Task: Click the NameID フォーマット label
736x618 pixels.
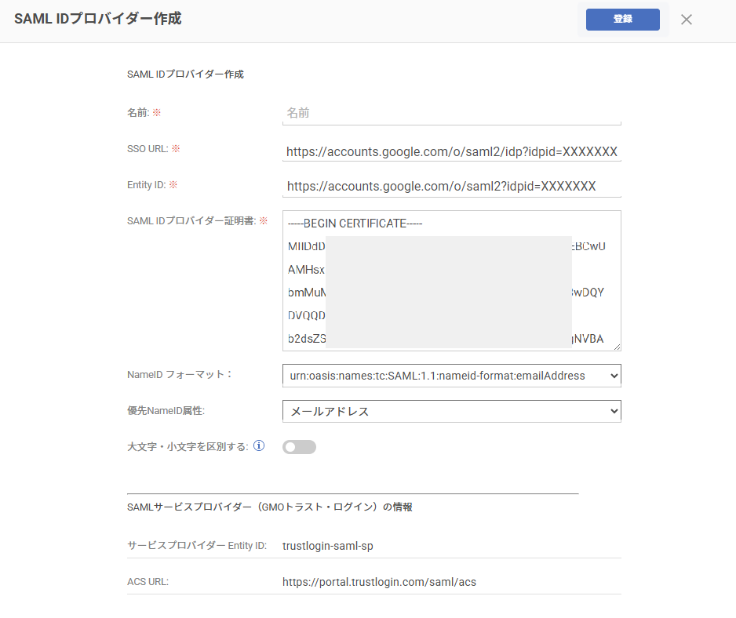Action: pos(180,374)
